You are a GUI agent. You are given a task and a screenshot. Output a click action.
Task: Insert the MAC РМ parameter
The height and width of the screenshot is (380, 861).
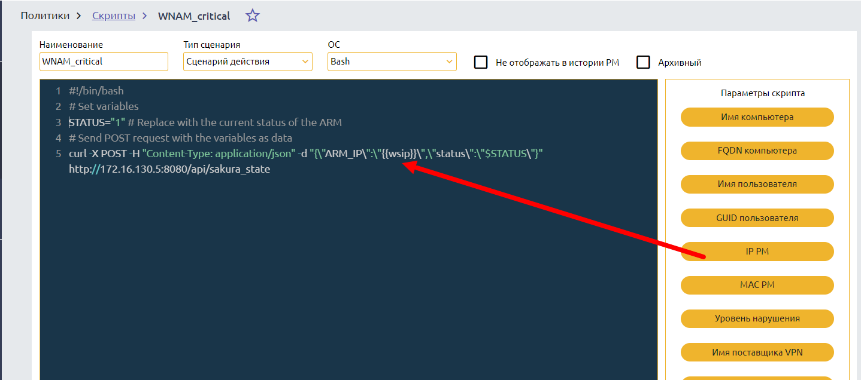coord(757,285)
